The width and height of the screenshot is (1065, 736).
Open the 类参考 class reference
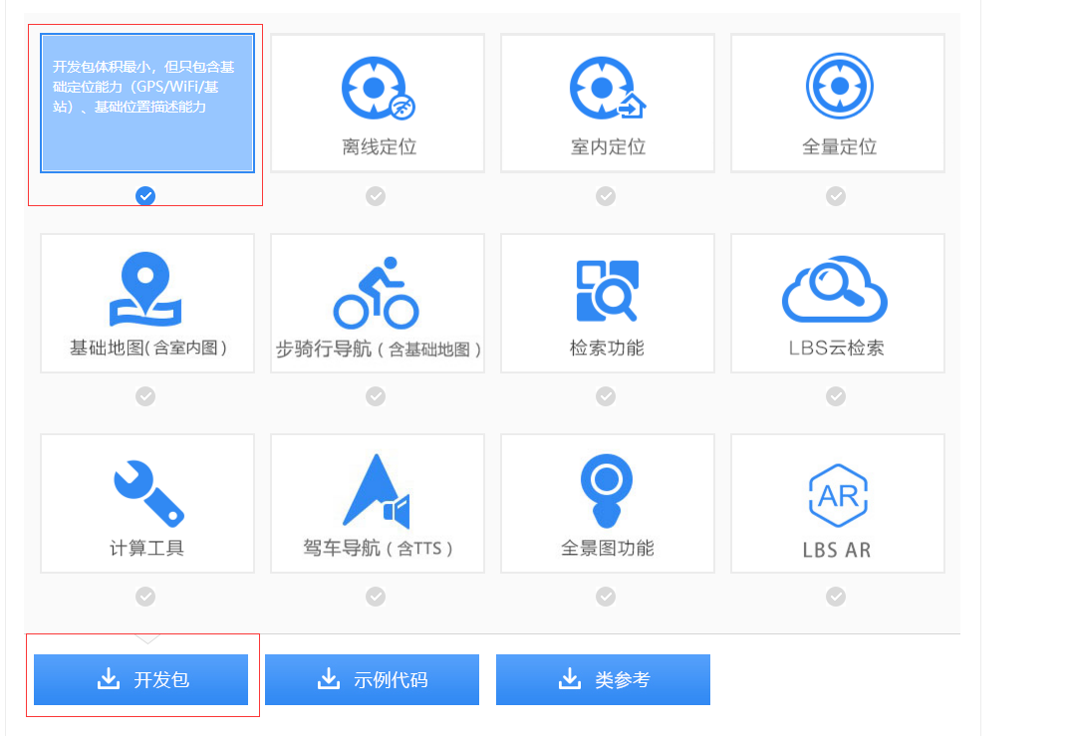coord(603,678)
